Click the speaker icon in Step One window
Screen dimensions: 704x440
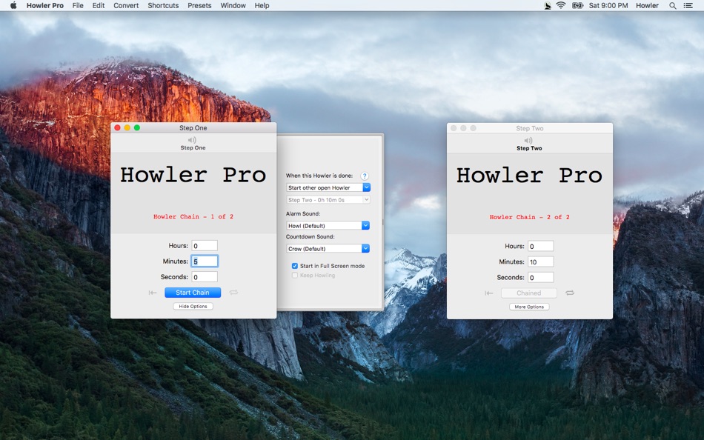click(x=192, y=140)
